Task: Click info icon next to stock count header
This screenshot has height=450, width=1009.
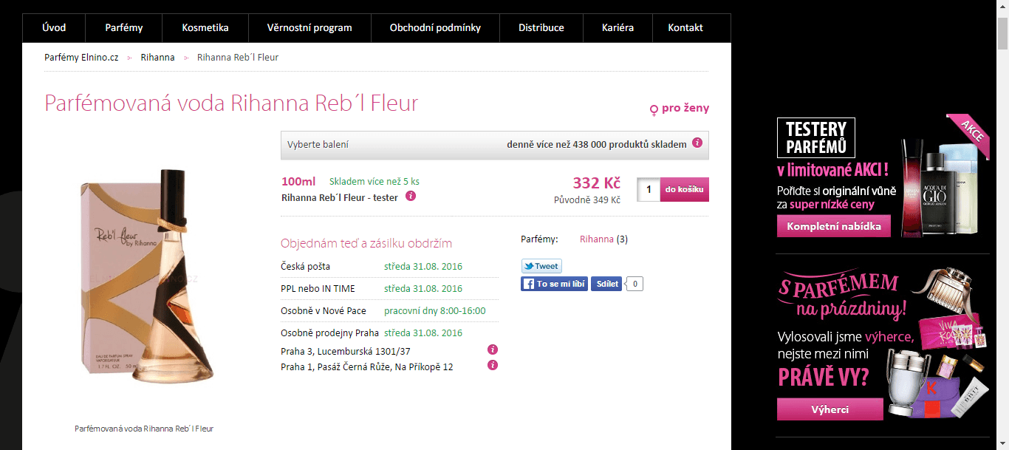Action: click(x=697, y=143)
